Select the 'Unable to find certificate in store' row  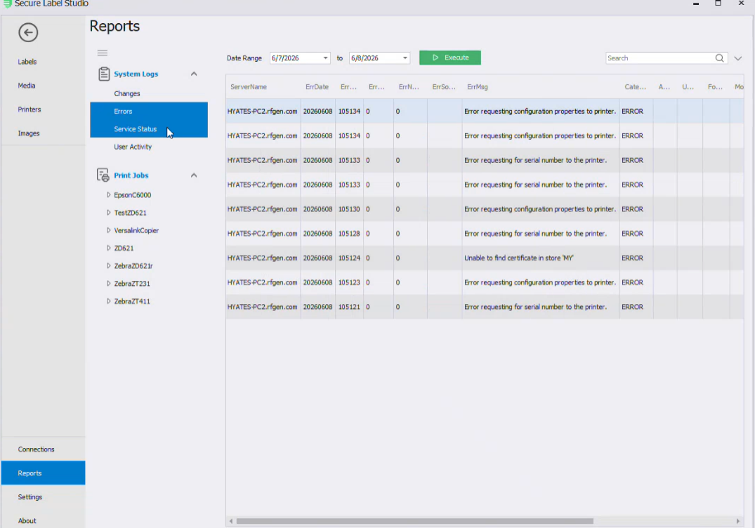click(485, 258)
